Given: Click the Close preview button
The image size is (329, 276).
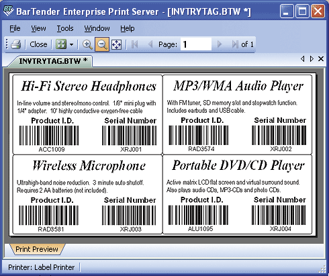Looking at the screenshot, I should (38, 44).
